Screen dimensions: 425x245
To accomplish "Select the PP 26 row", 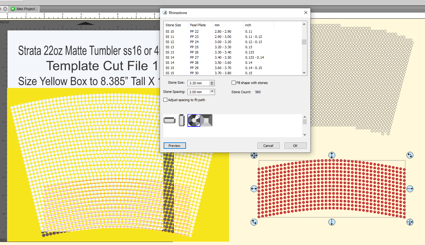I will click(233, 52).
